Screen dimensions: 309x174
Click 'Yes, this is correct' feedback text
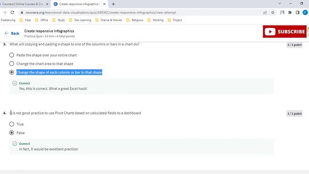point(53,88)
